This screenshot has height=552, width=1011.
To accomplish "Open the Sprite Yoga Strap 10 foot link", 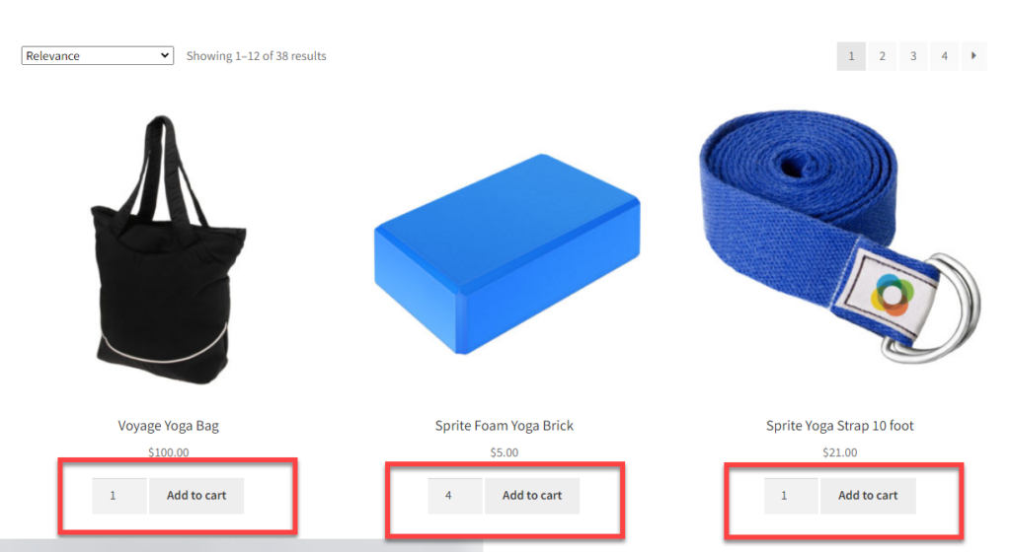I will 839,425.
